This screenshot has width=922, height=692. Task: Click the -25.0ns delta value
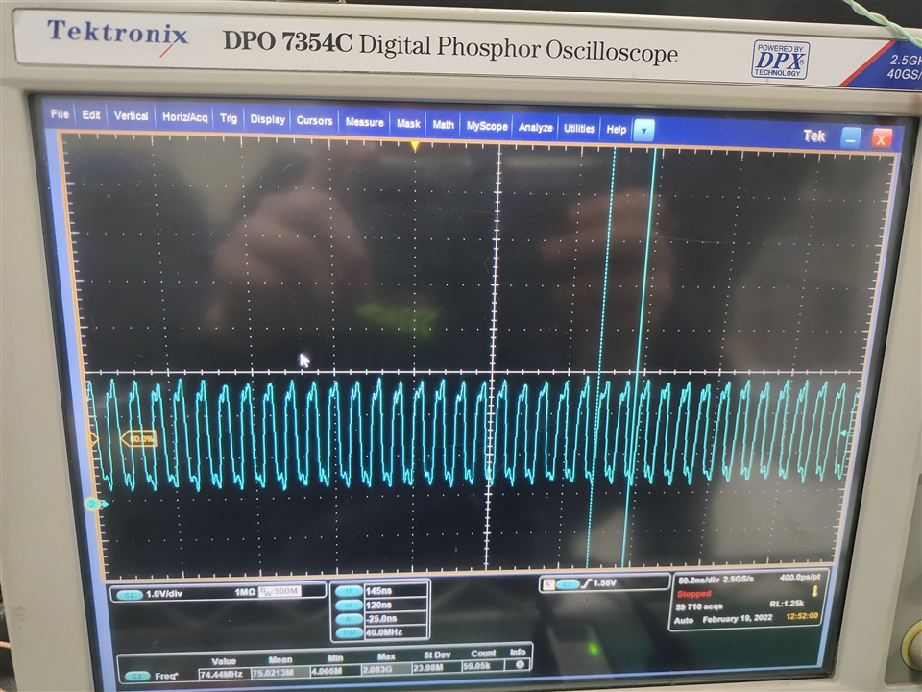[397, 618]
